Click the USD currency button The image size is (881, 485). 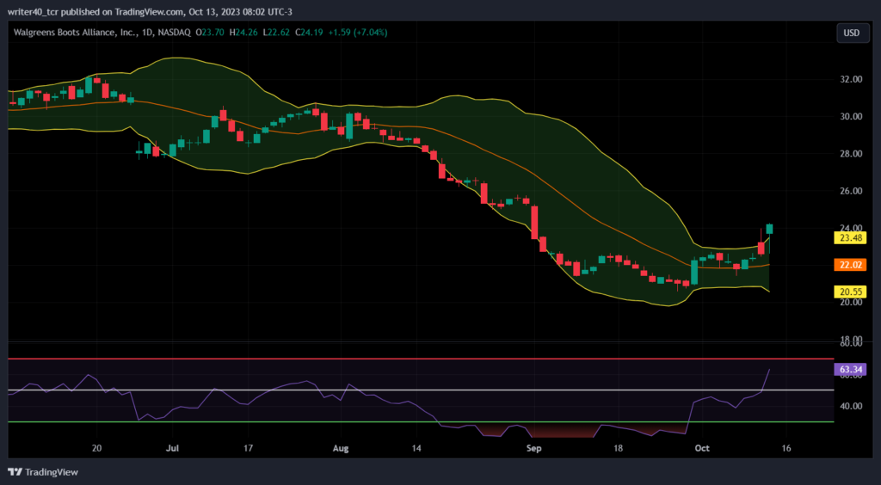(851, 33)
